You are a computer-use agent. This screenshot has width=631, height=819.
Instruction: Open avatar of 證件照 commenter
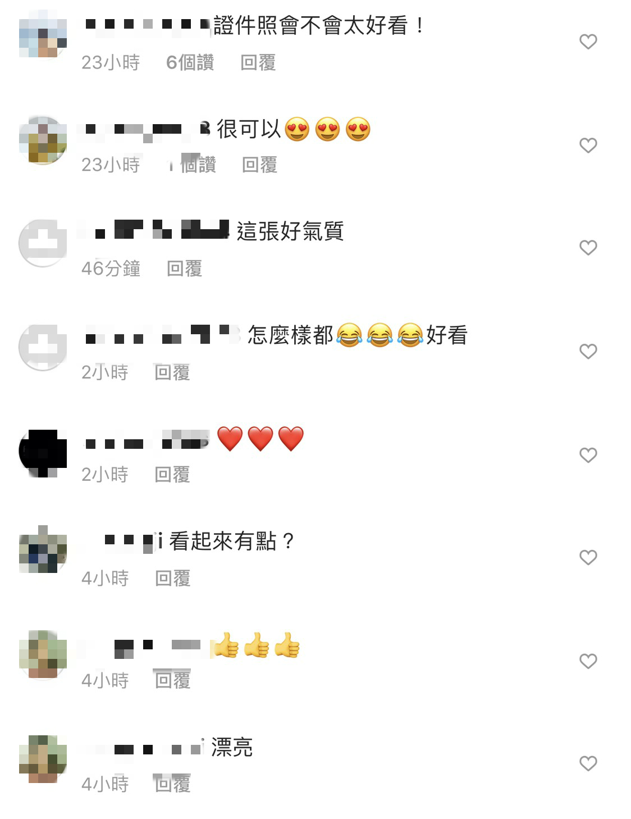tap(43, 34)
